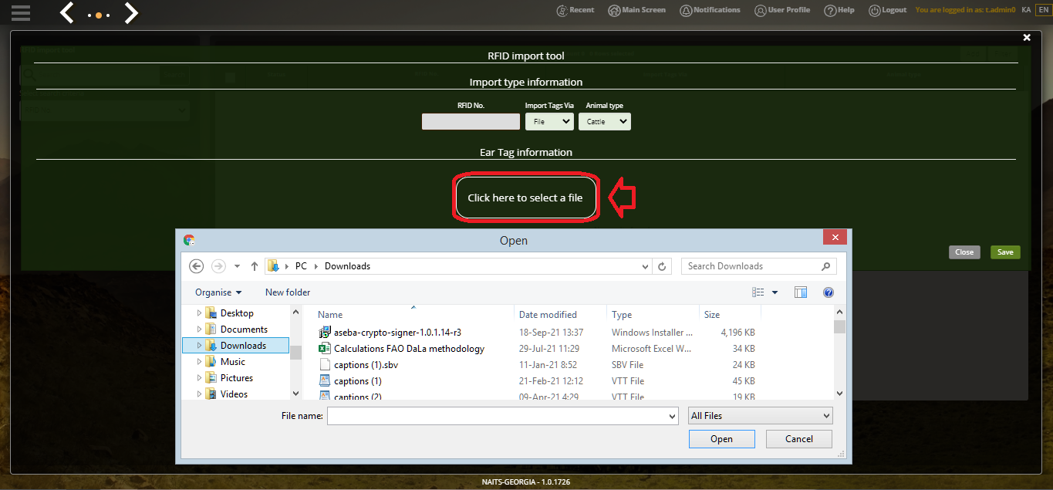1053x490 pixels.
Task: Toggle the preview pane icon
Action: 801,292
